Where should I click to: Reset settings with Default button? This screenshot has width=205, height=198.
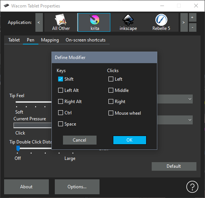[174, 166]
